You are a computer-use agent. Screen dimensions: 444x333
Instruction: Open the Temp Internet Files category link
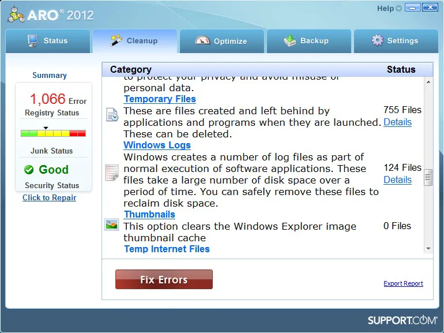coord(167,249)
